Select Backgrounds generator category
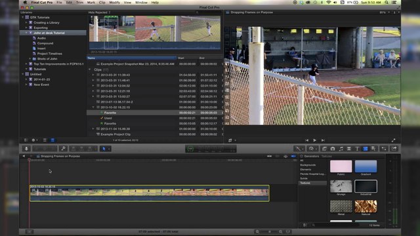The image size is (420, 236). click(x=308, y=165)
